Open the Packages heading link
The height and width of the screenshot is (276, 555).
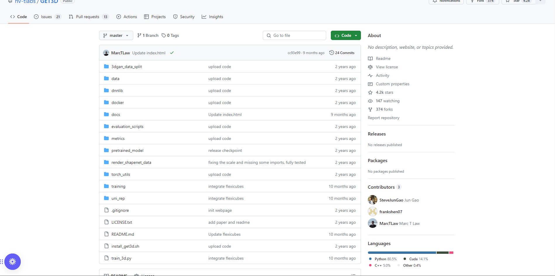point(378,160)
